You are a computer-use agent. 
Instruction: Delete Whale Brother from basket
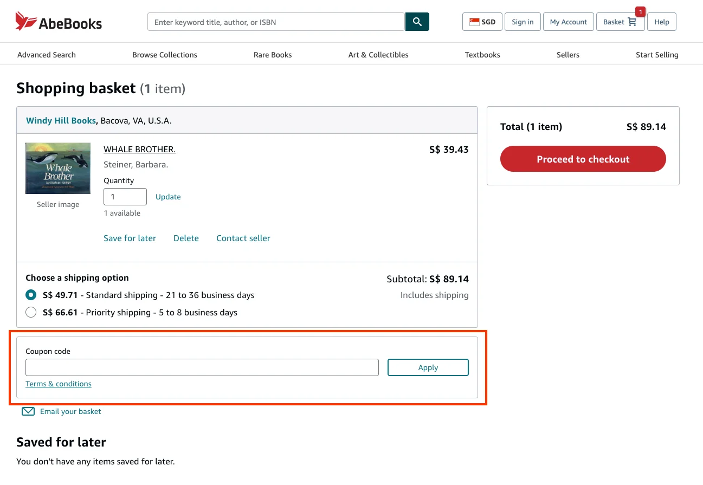point(186,238)
